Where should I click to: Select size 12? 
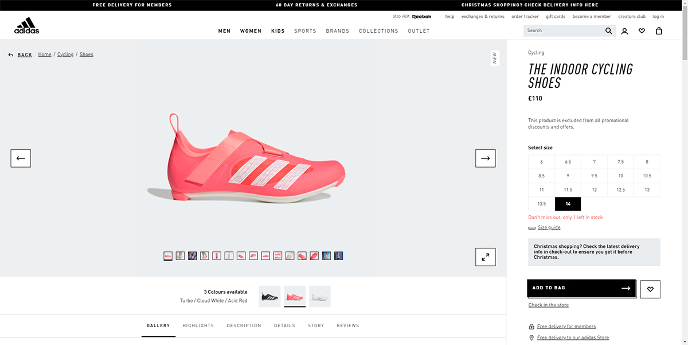point(594,189)
